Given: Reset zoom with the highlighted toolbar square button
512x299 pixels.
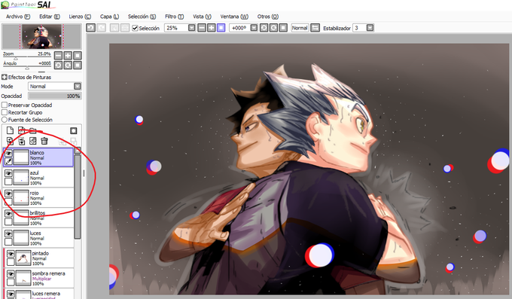Looking at the screenshot, I should pyautogui.click(x=221, y=28).
